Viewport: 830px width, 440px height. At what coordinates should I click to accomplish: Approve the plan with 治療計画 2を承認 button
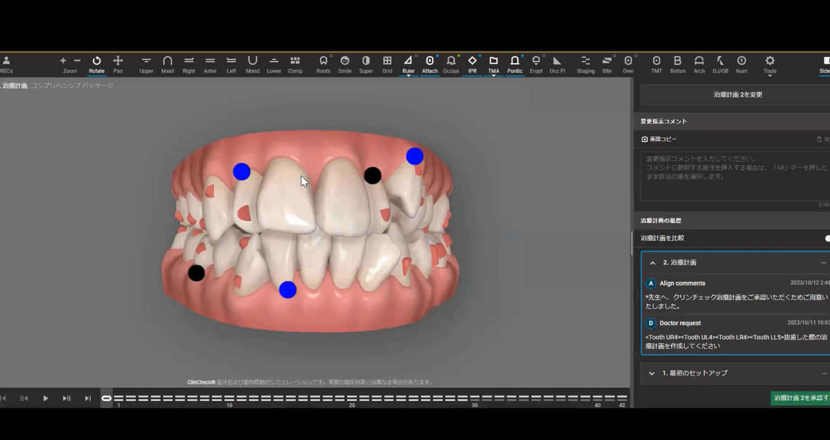click(x=800, y=398)
